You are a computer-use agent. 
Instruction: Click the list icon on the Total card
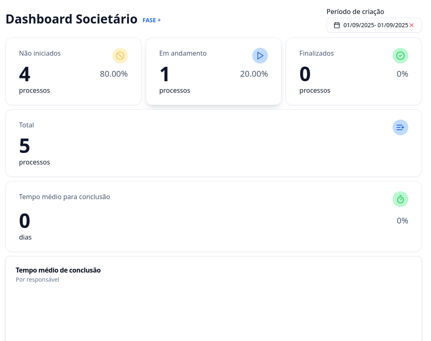click(400, 127)
